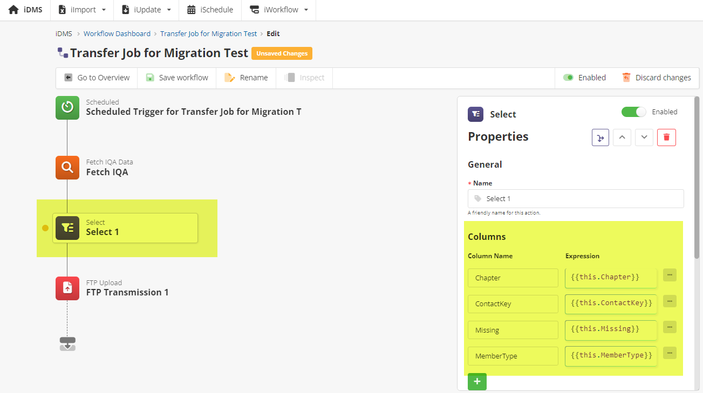Open the iImport dropdown menu
The width and height of the screenshot is (703, 393).
(82, 10)
